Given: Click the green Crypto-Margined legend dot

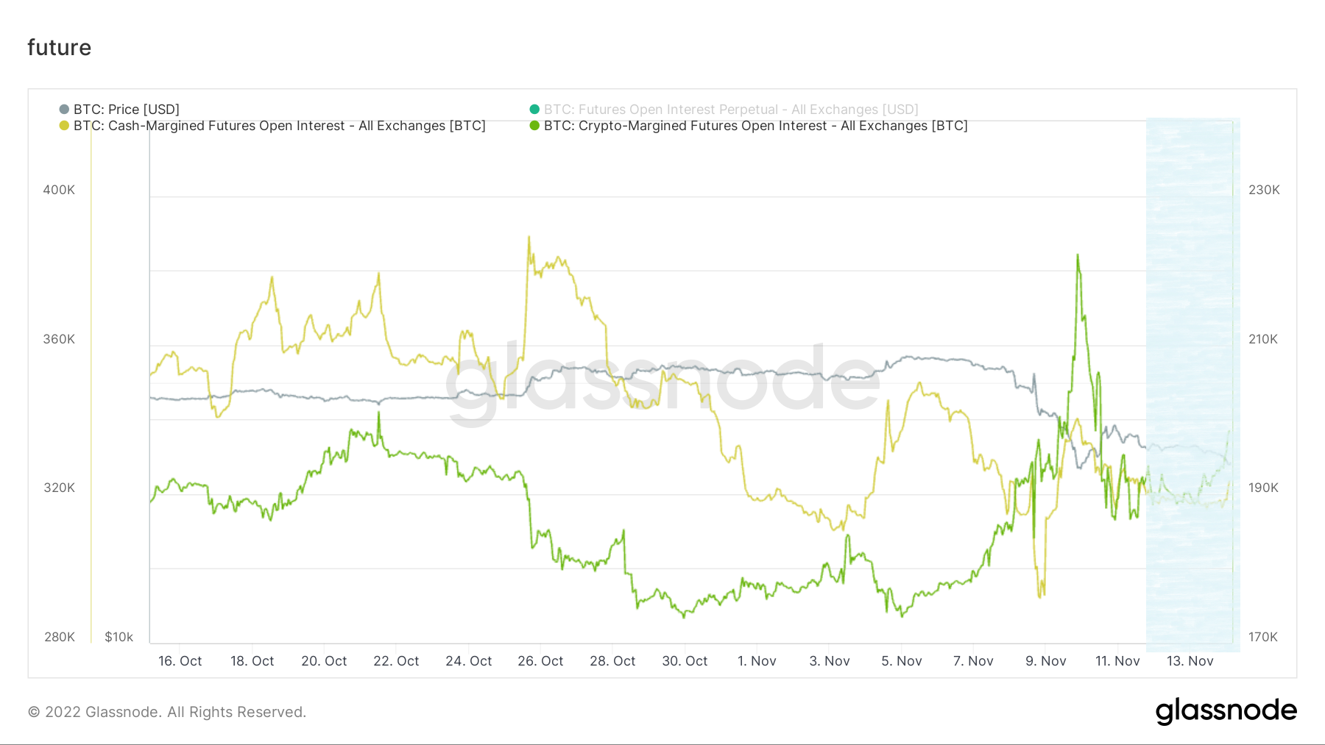Looking at the screenshot, I should tap(534, 126).
